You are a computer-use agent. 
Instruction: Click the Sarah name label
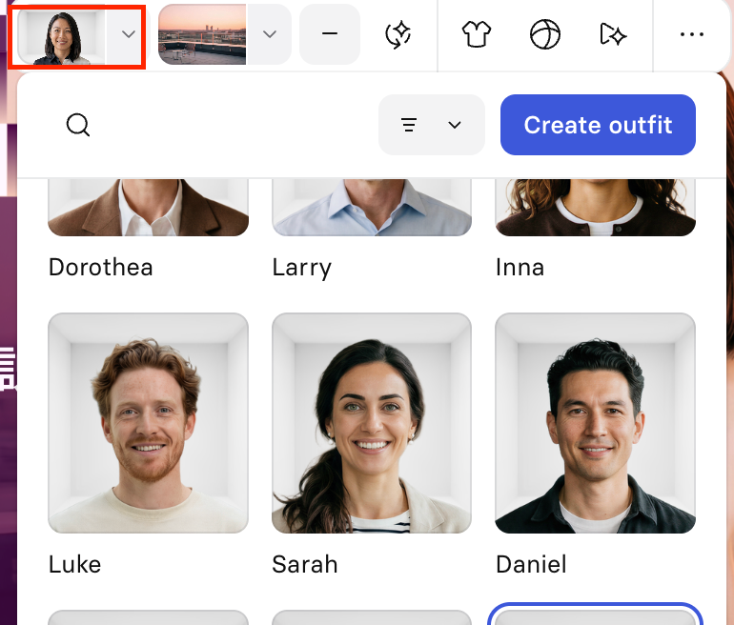tap(305, 564)
